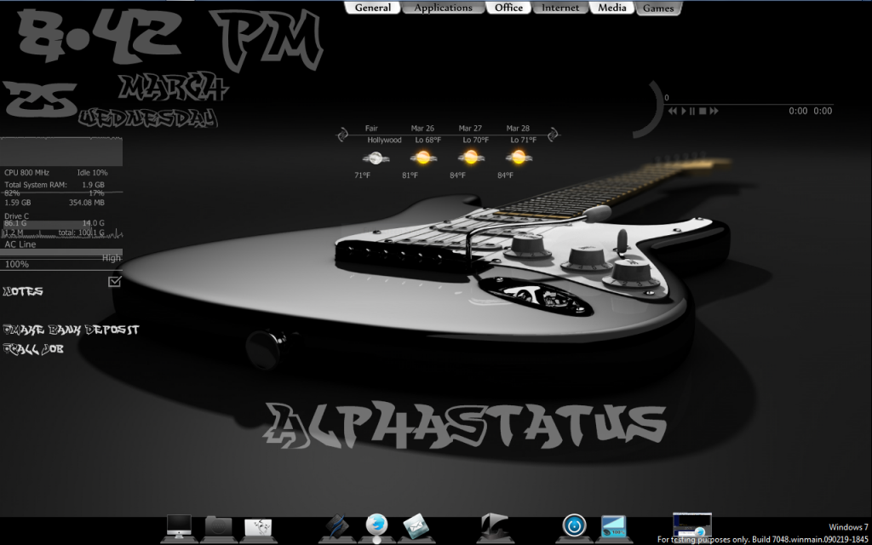
Task: Switch to the Applications tab
Action: click(x=443, y=8)
